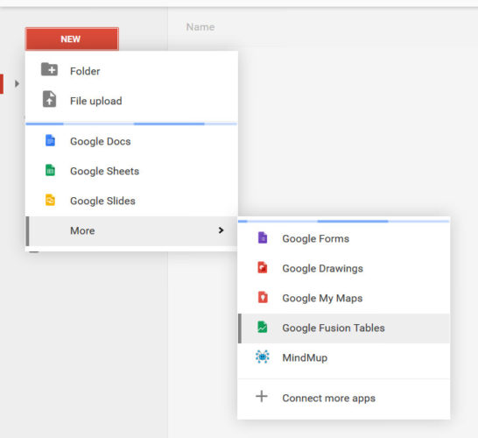
Task: Click the Google My Maps pin icon
Action: (263, 297)
